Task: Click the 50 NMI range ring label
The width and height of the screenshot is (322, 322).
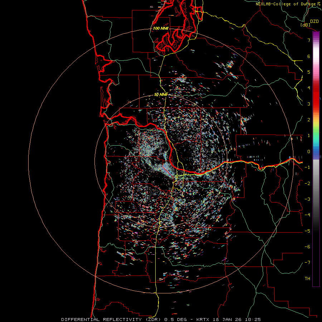Action: (161, 95)
